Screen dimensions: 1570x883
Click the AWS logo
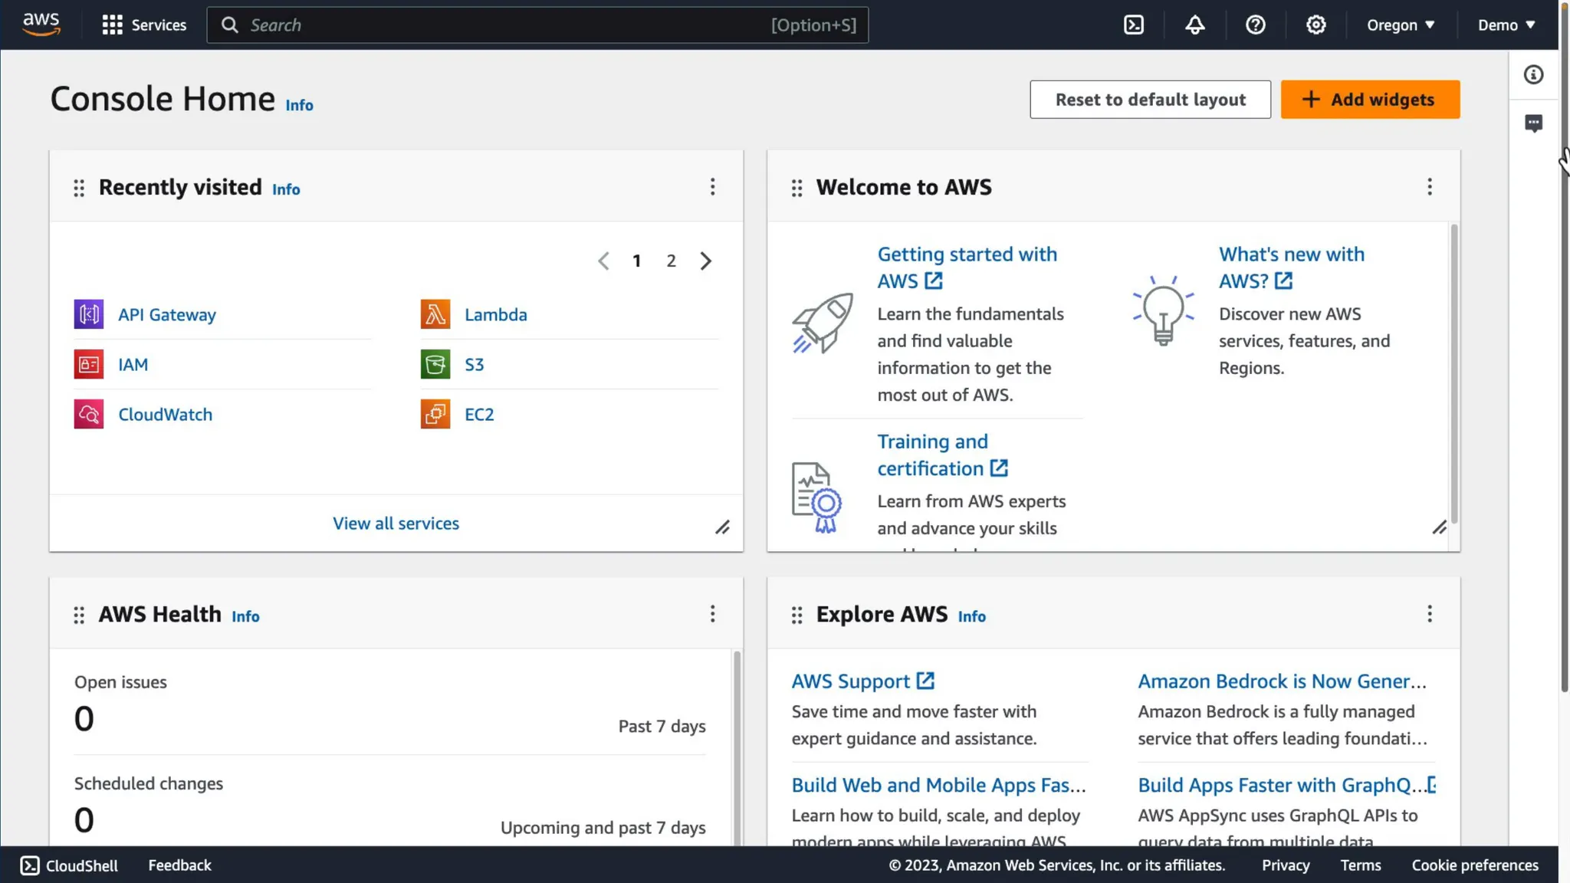tap(41, 25)
